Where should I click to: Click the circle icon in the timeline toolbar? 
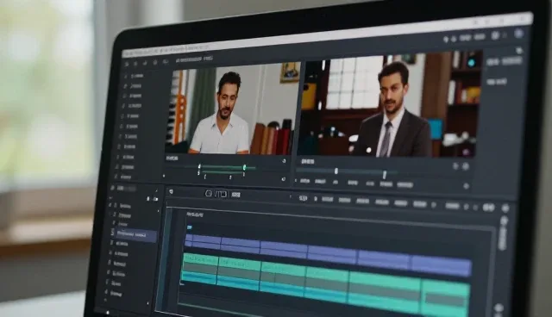click(209, 193)
